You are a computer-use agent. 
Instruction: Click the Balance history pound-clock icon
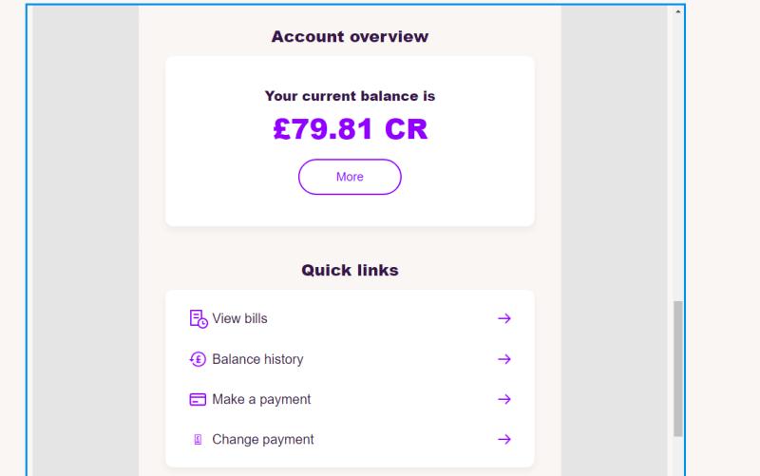point(198,359)
